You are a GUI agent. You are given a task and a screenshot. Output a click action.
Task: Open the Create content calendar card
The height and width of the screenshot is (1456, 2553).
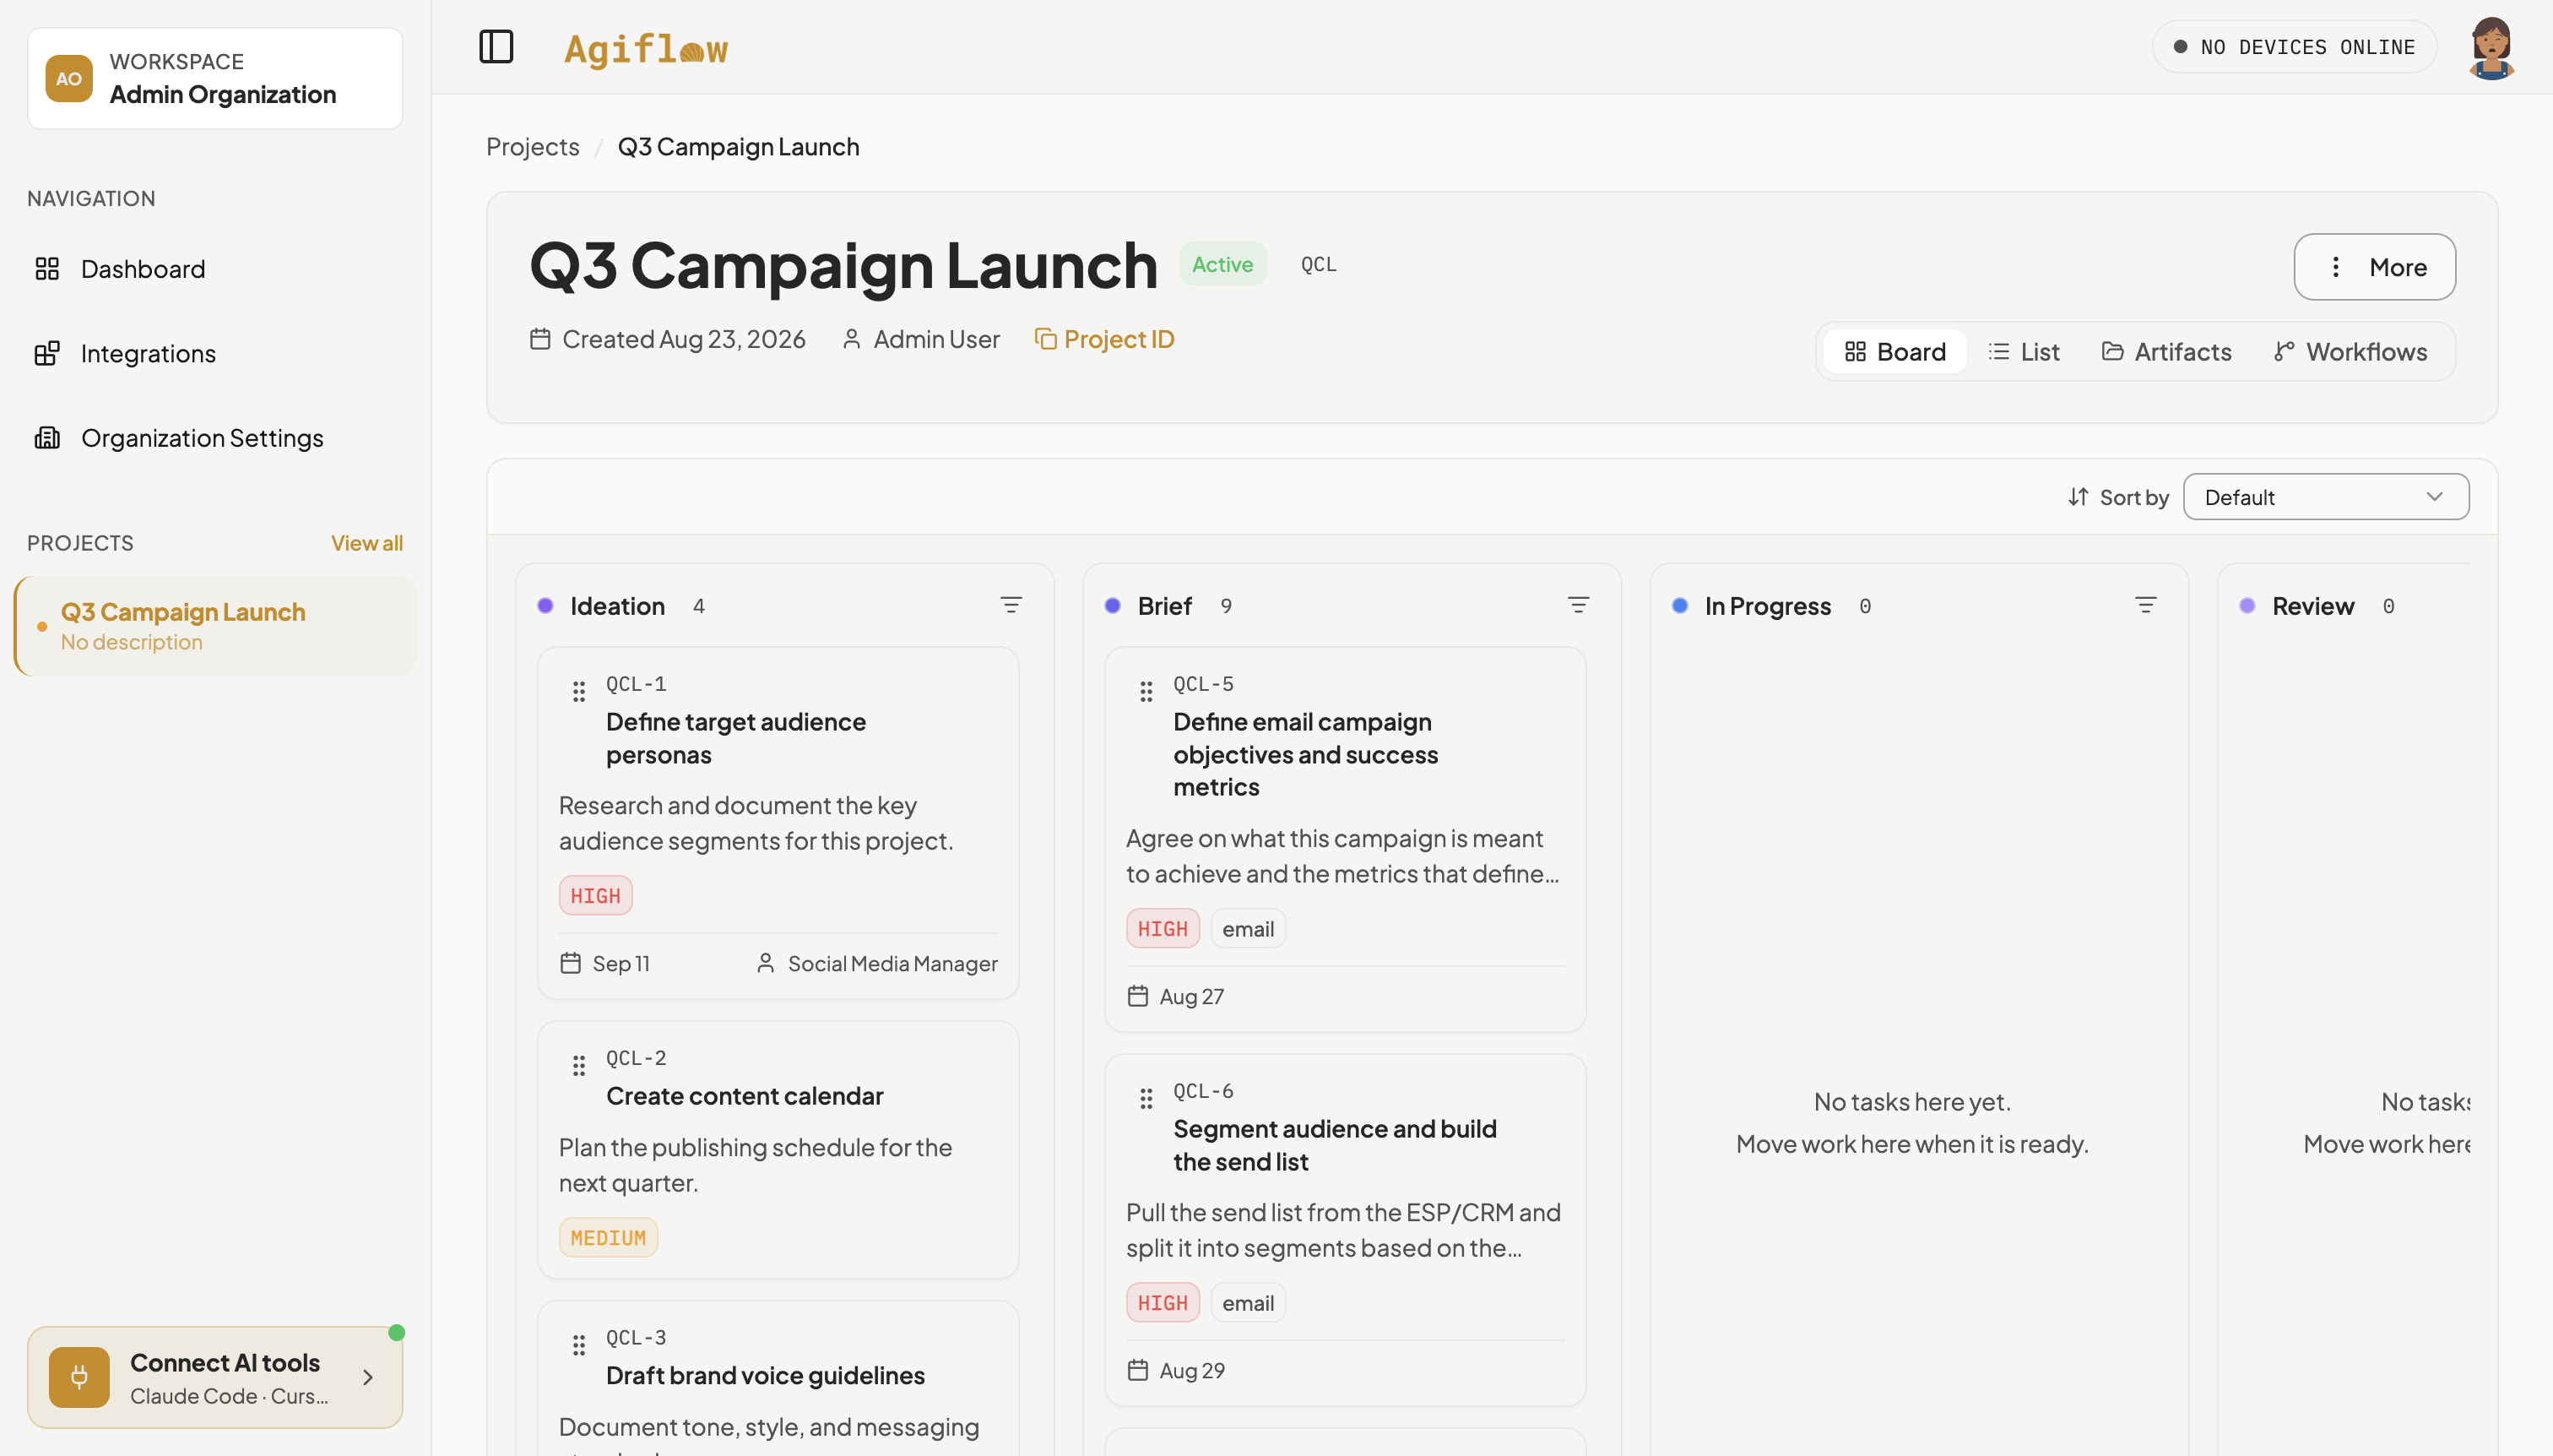pos(778,1149)
